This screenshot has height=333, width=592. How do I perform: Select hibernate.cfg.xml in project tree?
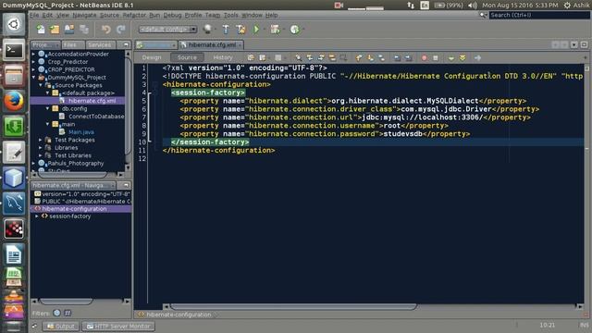[92, 101]
